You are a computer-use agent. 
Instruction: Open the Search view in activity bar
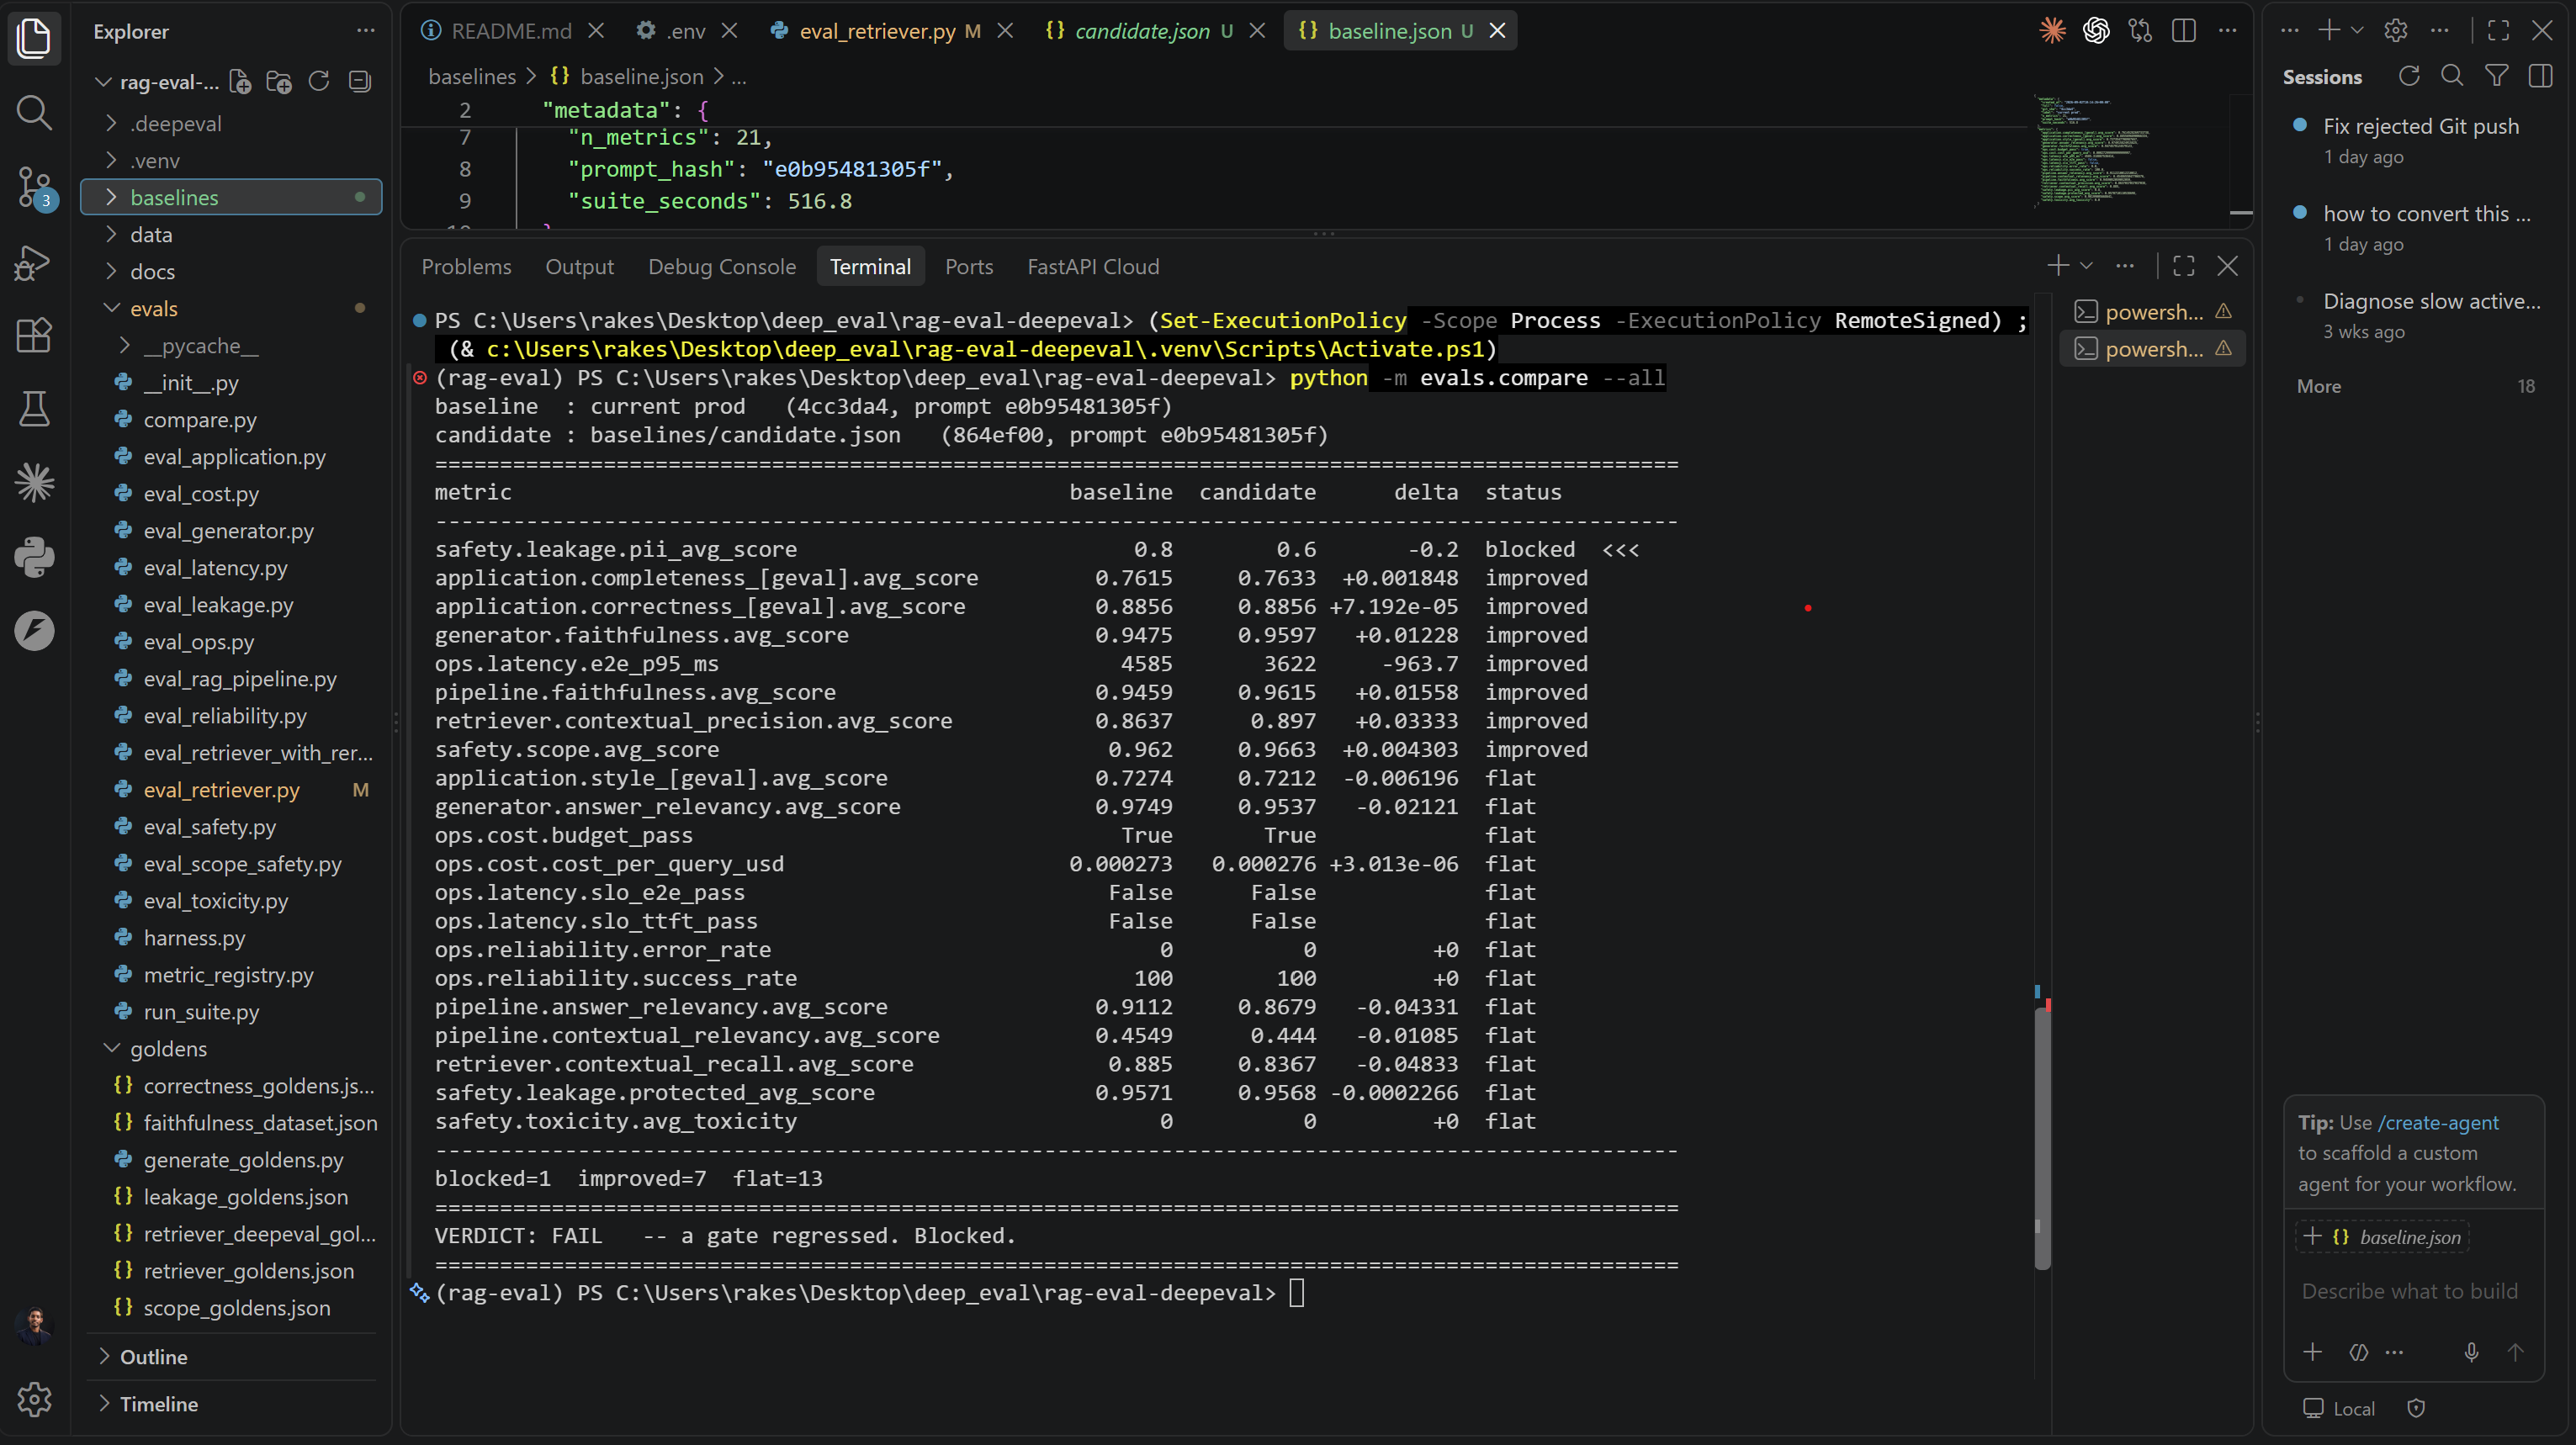pos(34,112)
